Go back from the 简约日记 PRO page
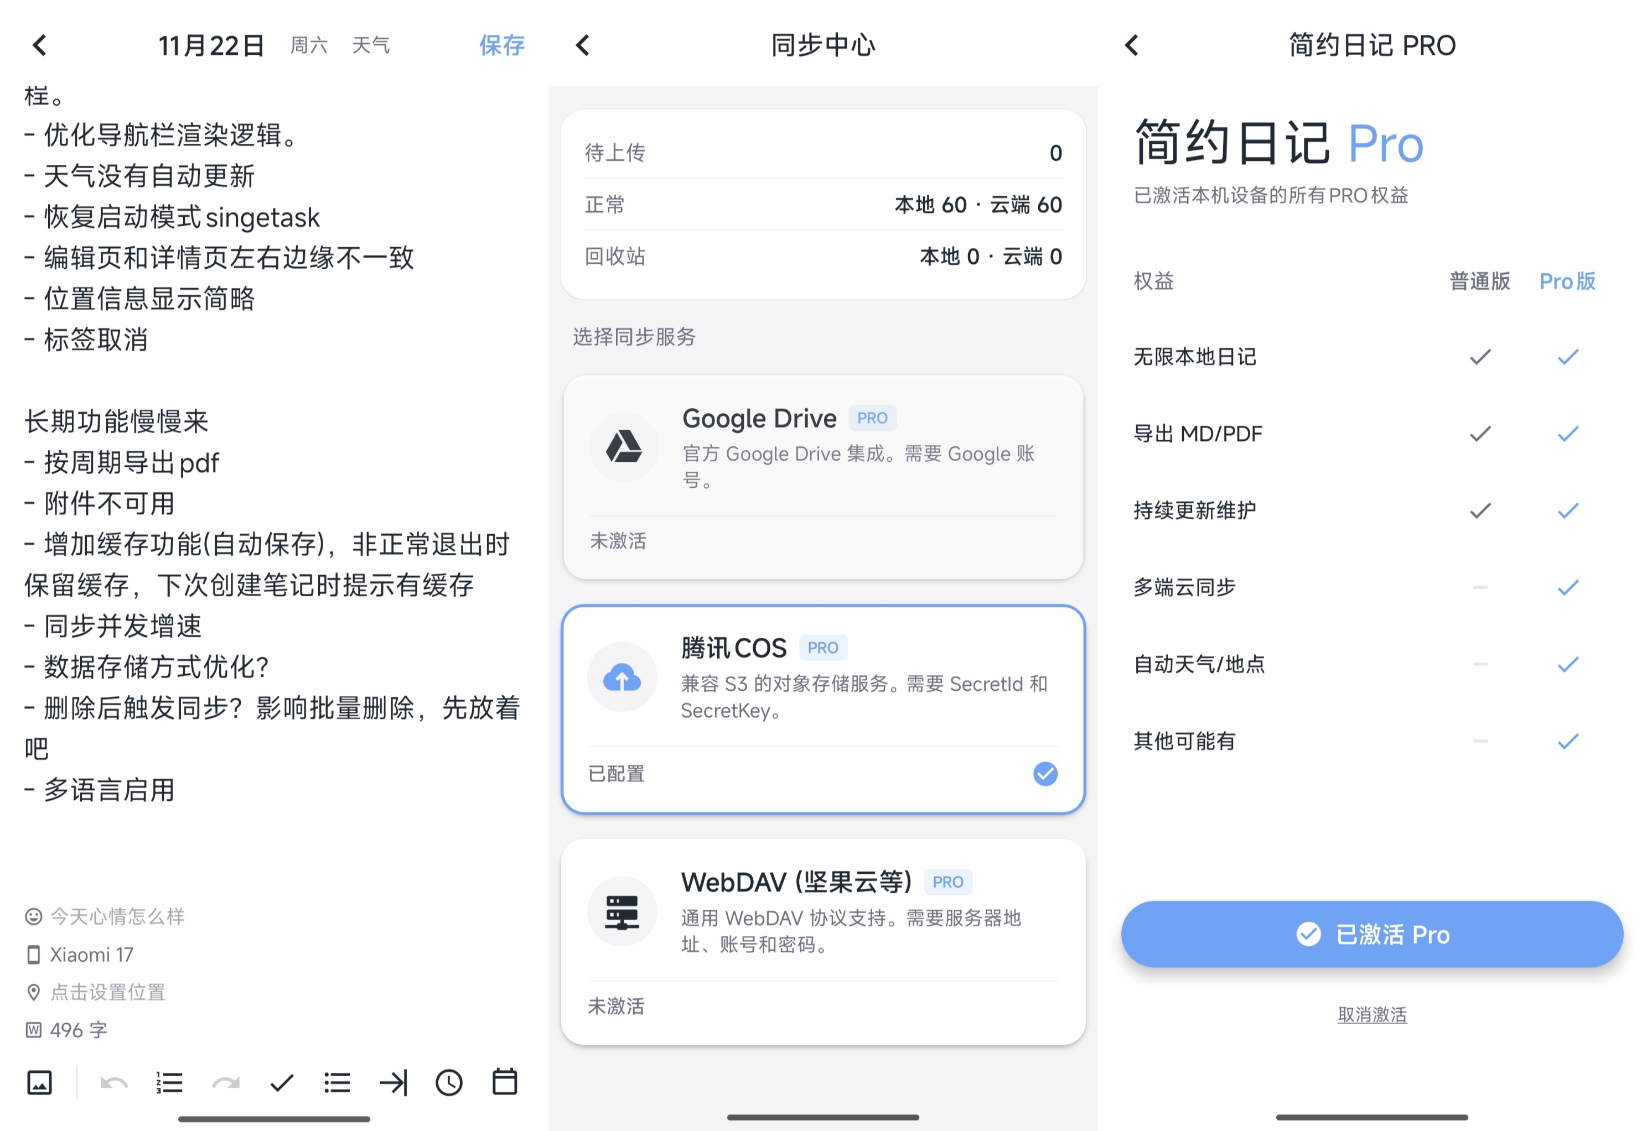Viewport: 1647px width, 1131px height. [x=1132, y=45]
